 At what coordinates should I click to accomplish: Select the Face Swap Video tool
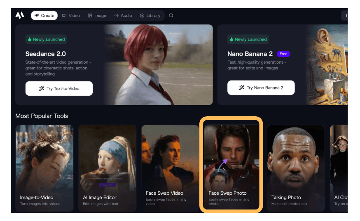170,168
